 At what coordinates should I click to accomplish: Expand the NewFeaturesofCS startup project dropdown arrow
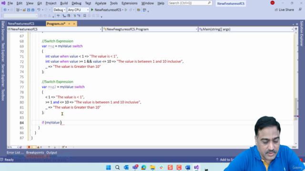point(123,10)
